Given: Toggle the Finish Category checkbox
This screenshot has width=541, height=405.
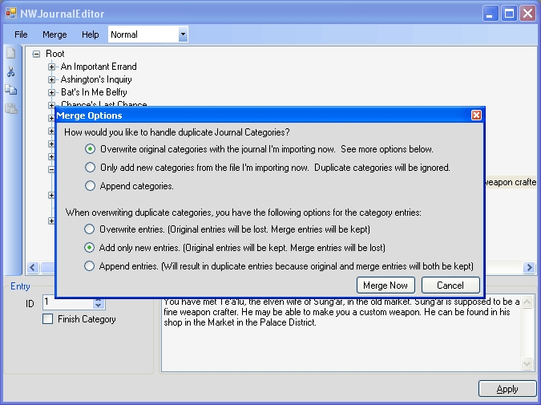Looking at the screenshot, I should tap(48, 319).
